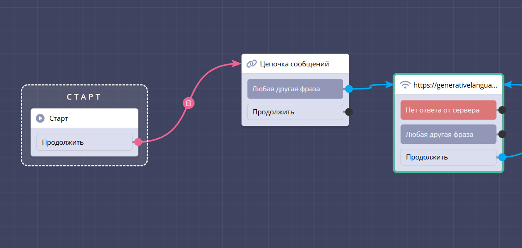522x248 pixels.
Task: Select Любая другая фраза in Цепочка сообщений
Action: 295,89
